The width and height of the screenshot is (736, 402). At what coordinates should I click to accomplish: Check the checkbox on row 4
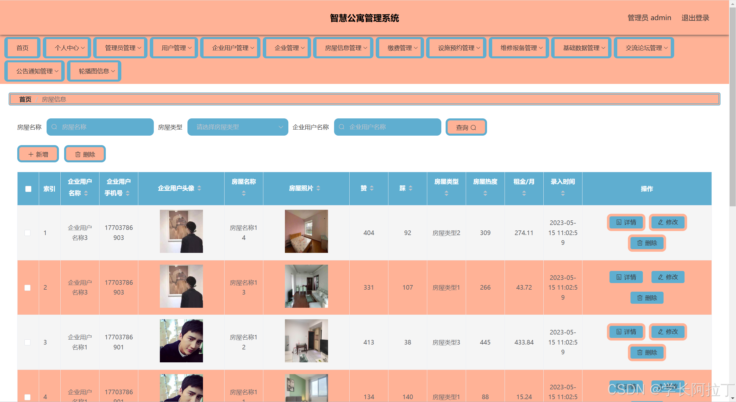click(x=27, y=397)
